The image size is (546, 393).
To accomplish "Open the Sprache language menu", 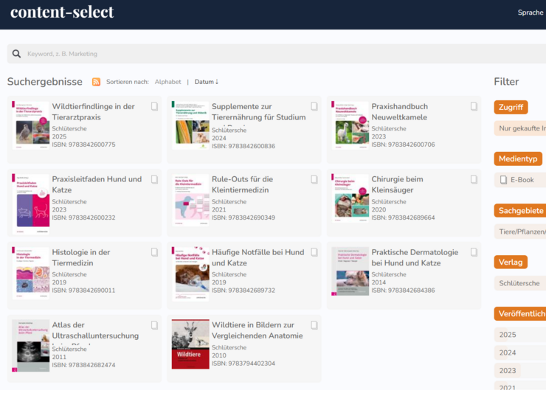I will pyautogui.click(x=531, y=13).
